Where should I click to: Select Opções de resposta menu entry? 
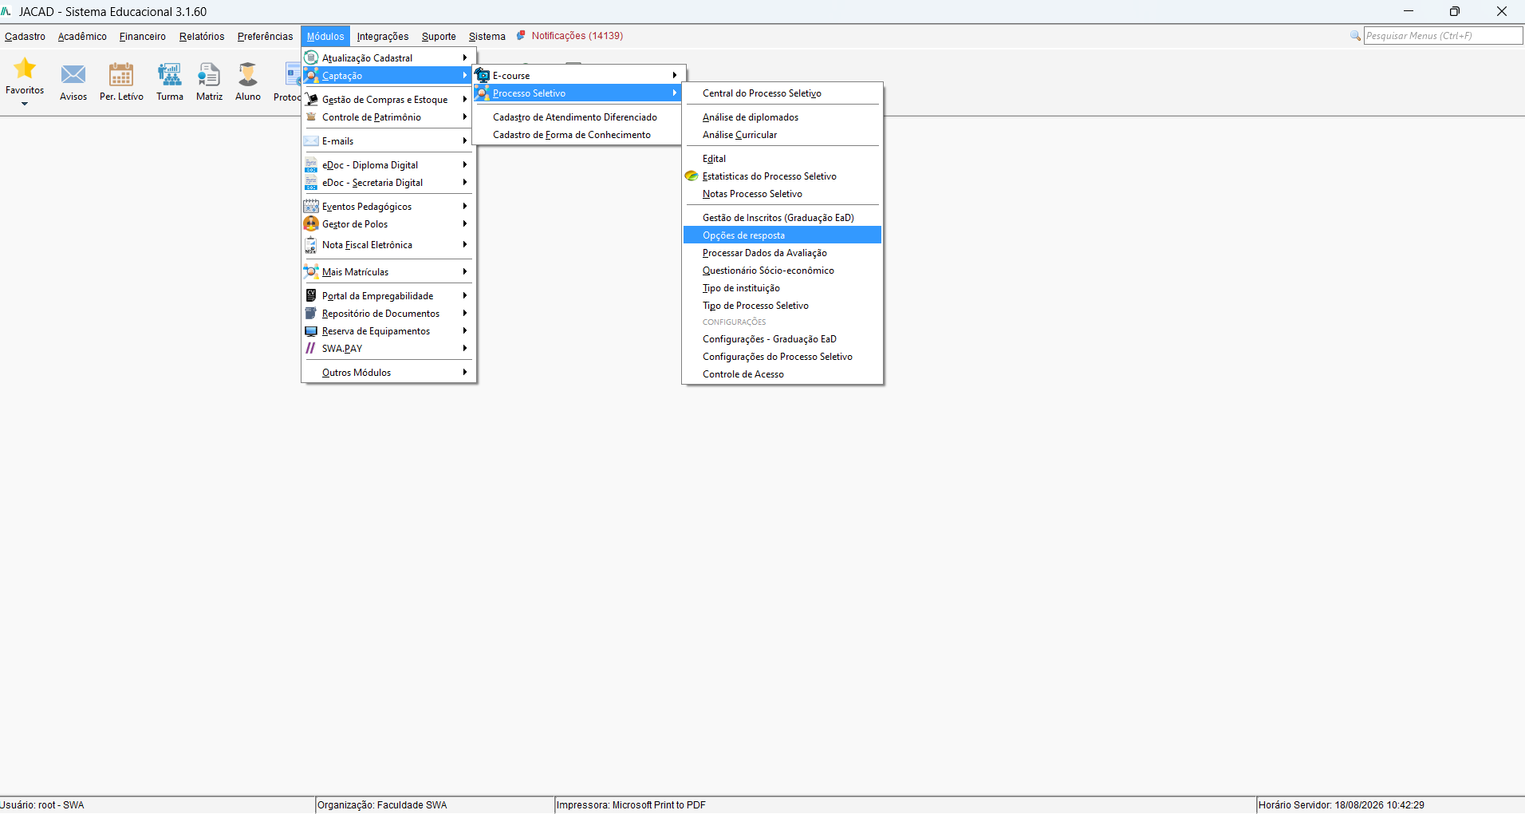(x=782, y=235)
